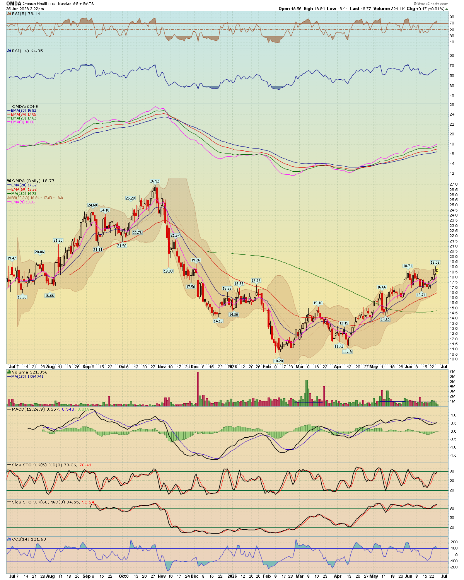Image resolution: width=464 pixels, height=580 pixels.
Task: Click the 24.60 price annotation near September
Action: point(92,205)
